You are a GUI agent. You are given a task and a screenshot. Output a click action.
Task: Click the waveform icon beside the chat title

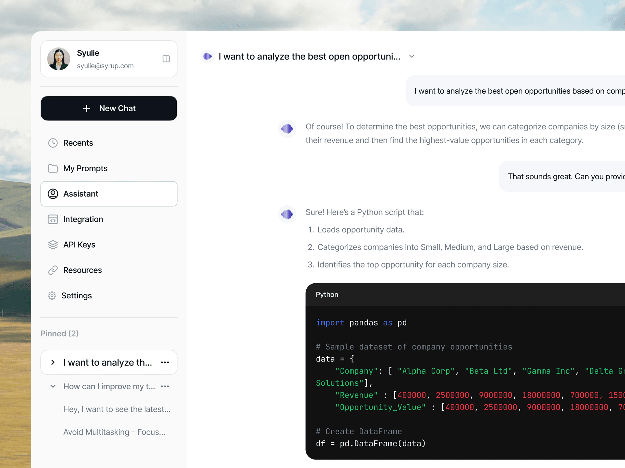click(x=207, y=57)
